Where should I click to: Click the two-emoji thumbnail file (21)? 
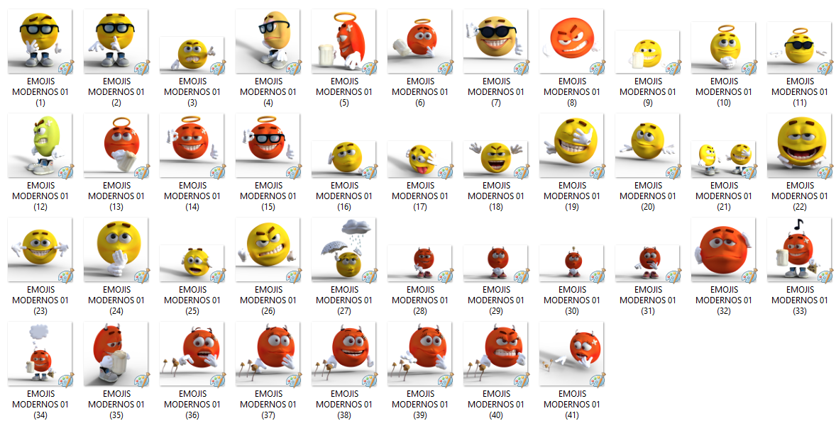click(723, 159)
